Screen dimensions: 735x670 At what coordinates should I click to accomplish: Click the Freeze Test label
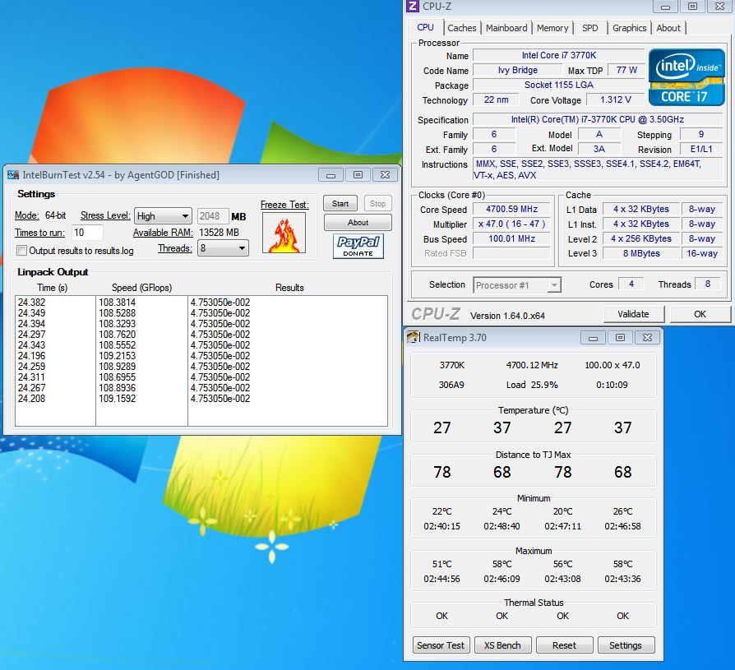click(x=284, y=205)
